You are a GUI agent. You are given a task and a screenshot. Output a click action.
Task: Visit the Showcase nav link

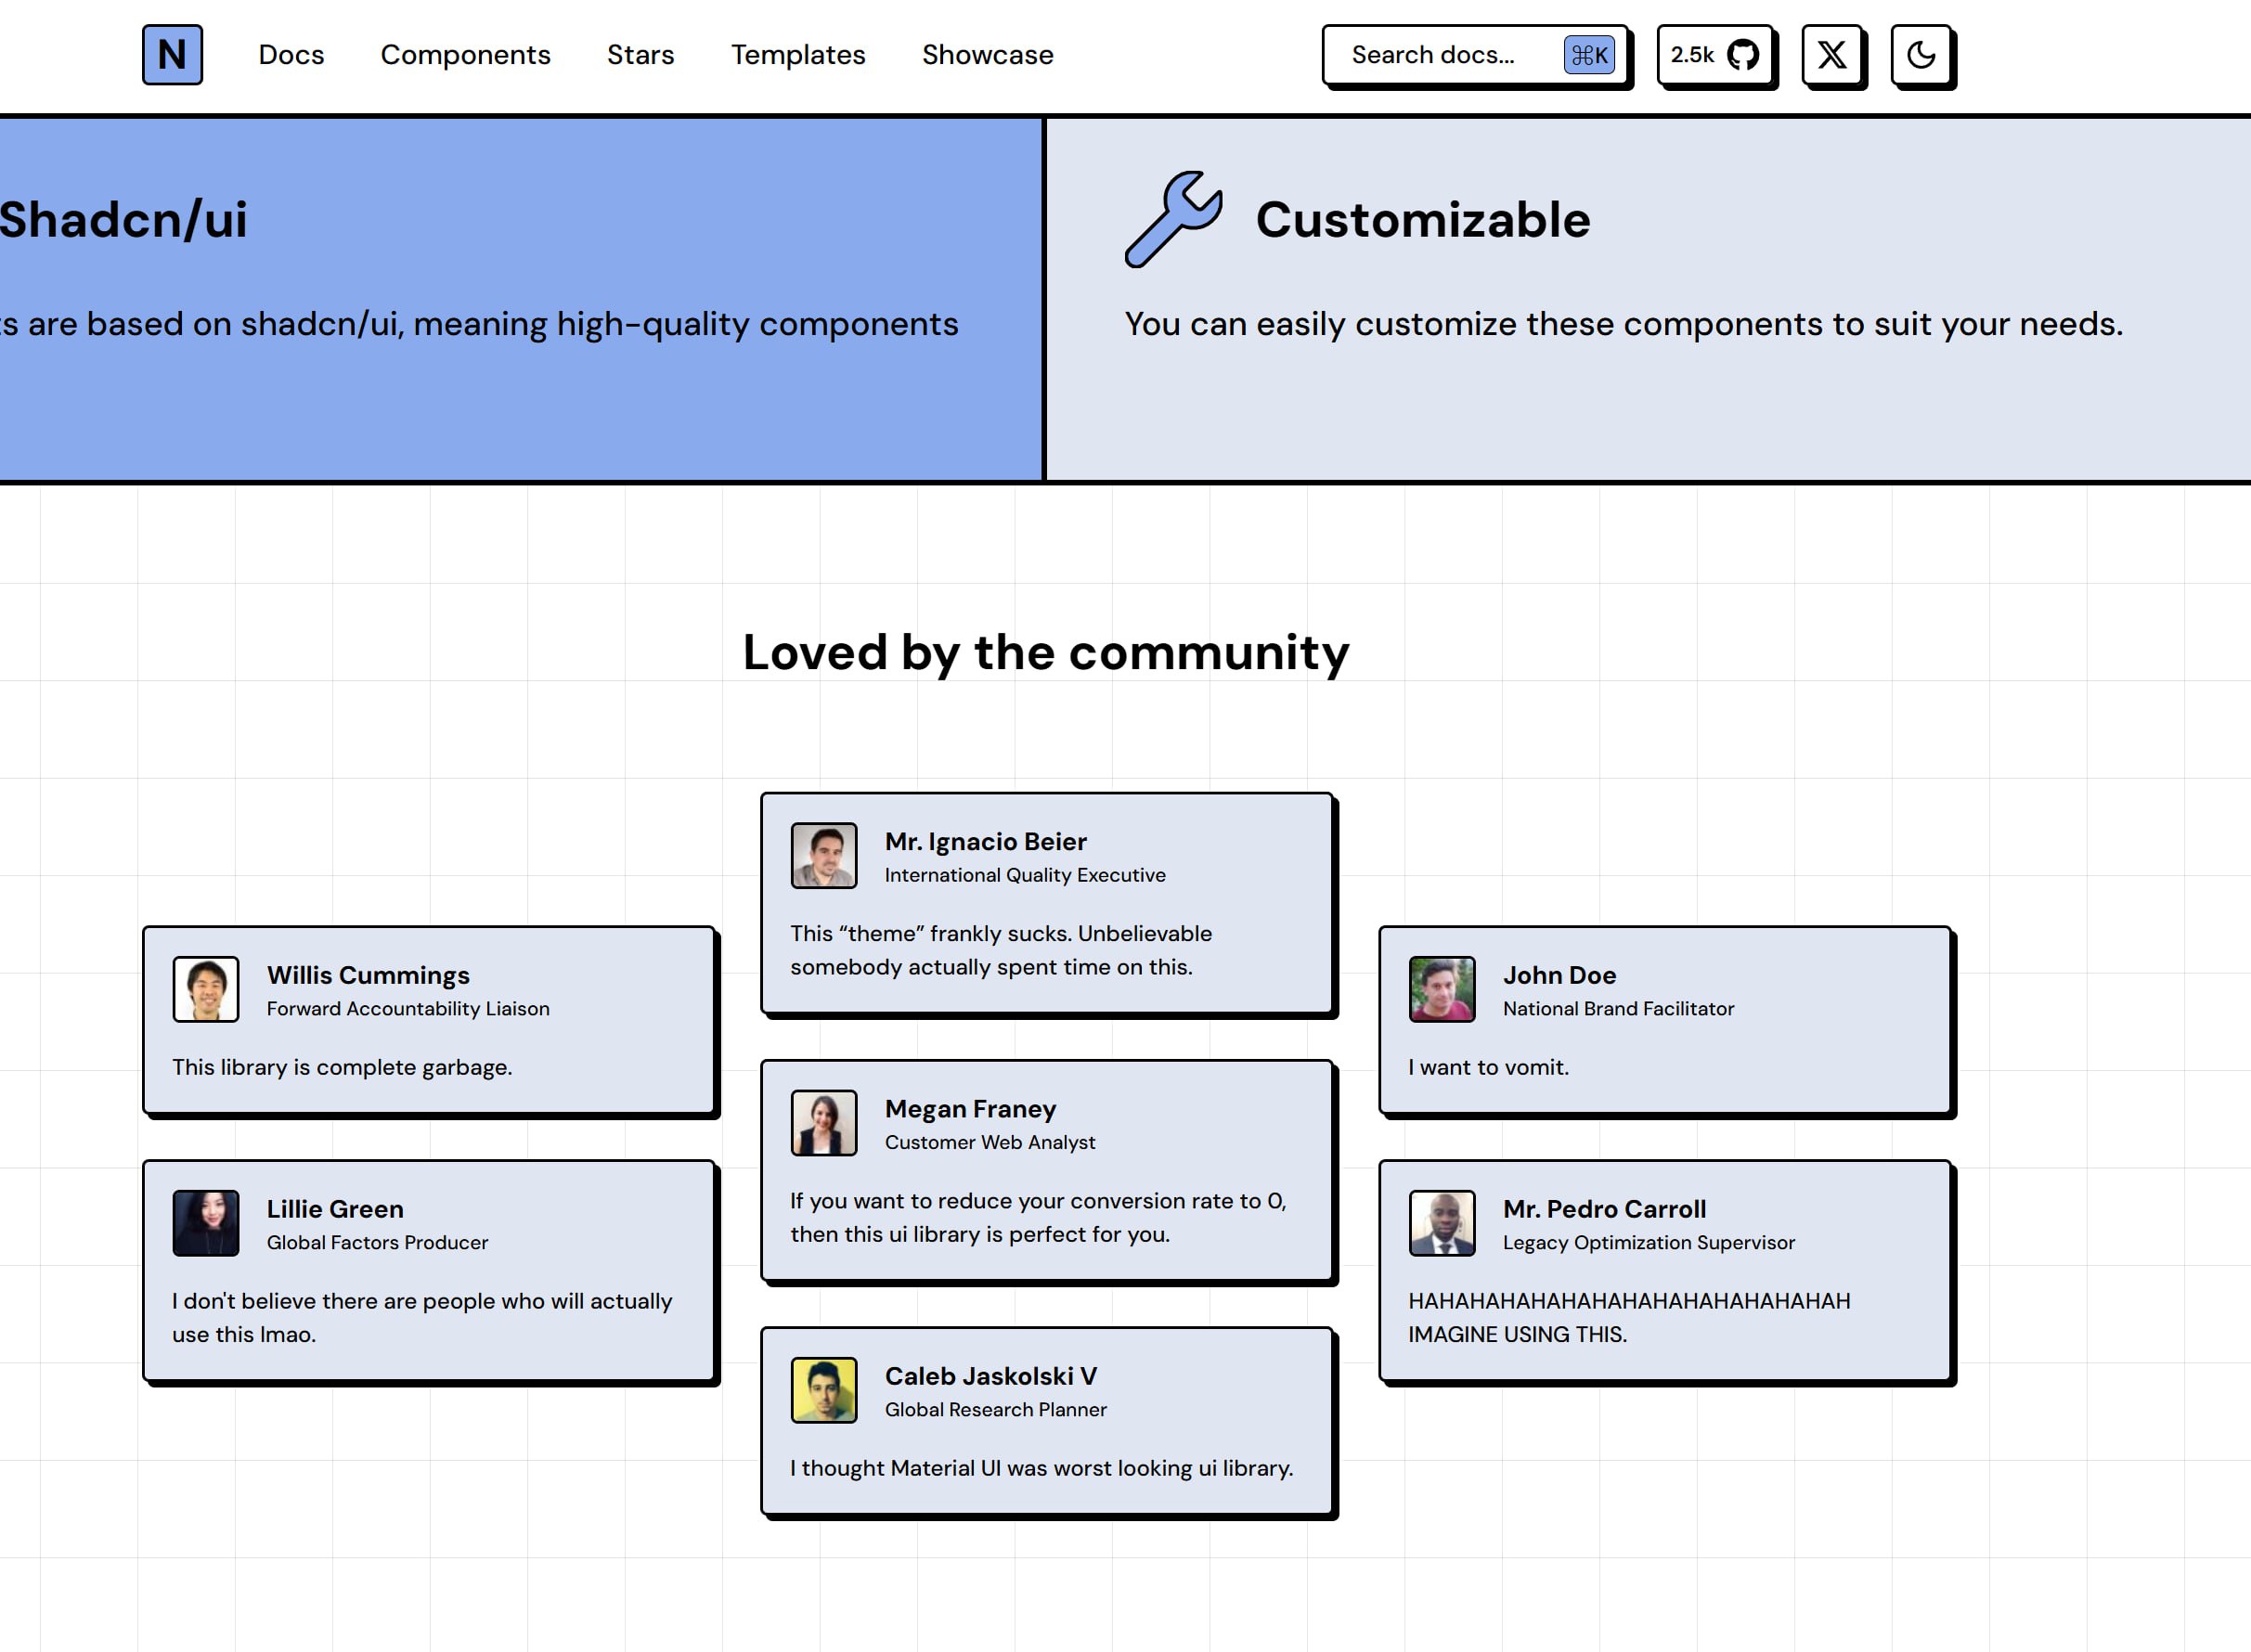(987, 55)
